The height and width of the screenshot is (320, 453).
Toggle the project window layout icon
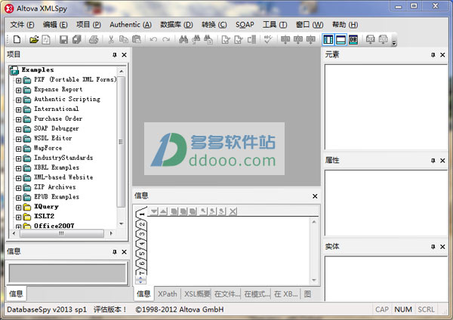tap(328, 39)
